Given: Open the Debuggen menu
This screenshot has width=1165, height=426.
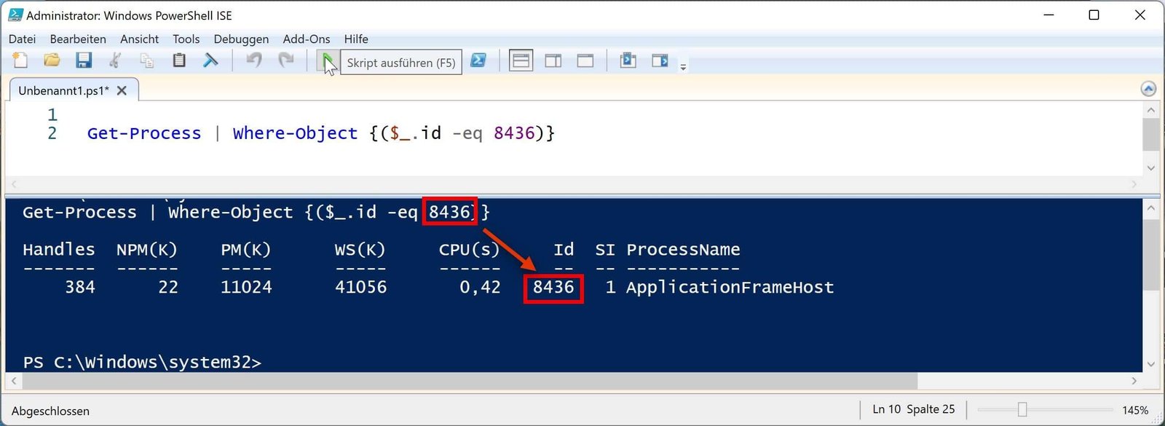Looking at the screenshot, I should [x=241, y=39].
